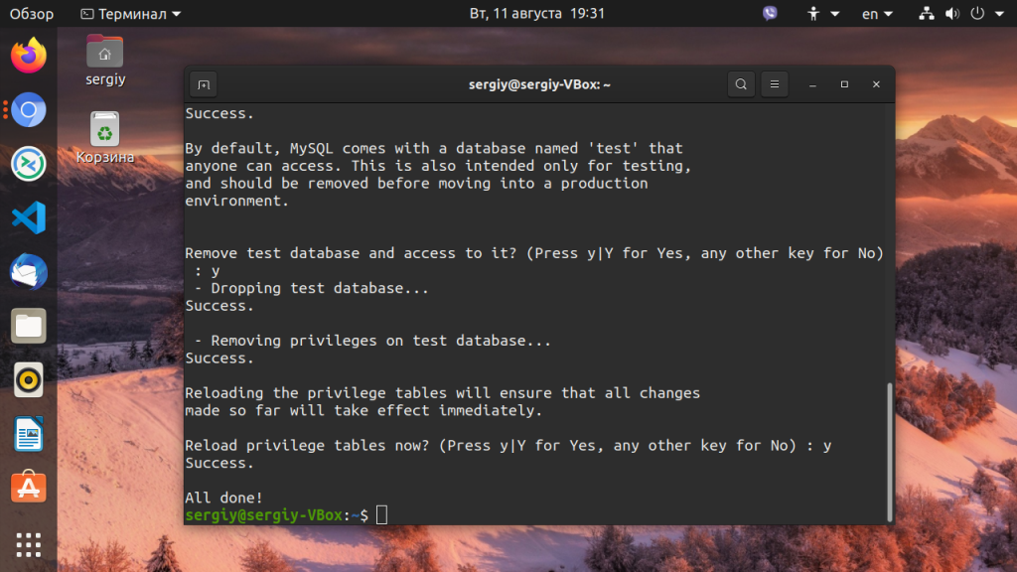Open the date and time calendar
The image size is (1017, 572).
(537, 14)
